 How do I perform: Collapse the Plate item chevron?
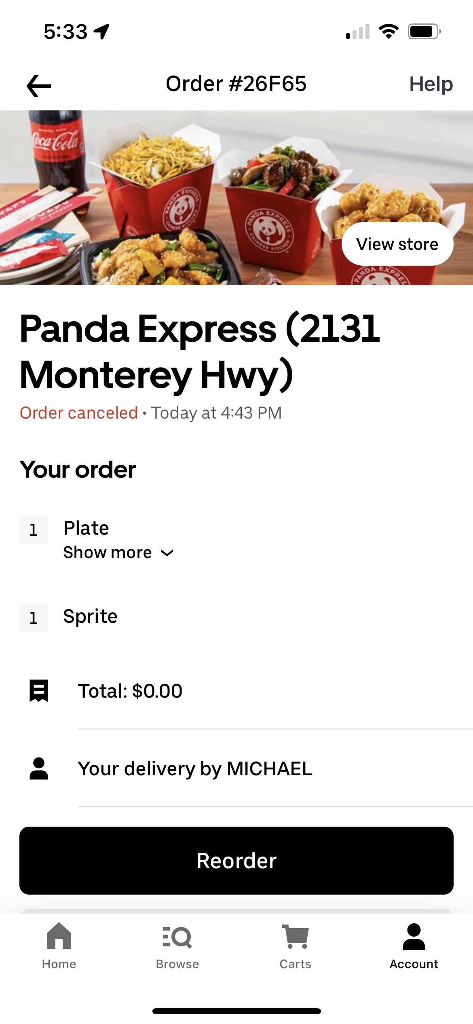pos(167,552)
